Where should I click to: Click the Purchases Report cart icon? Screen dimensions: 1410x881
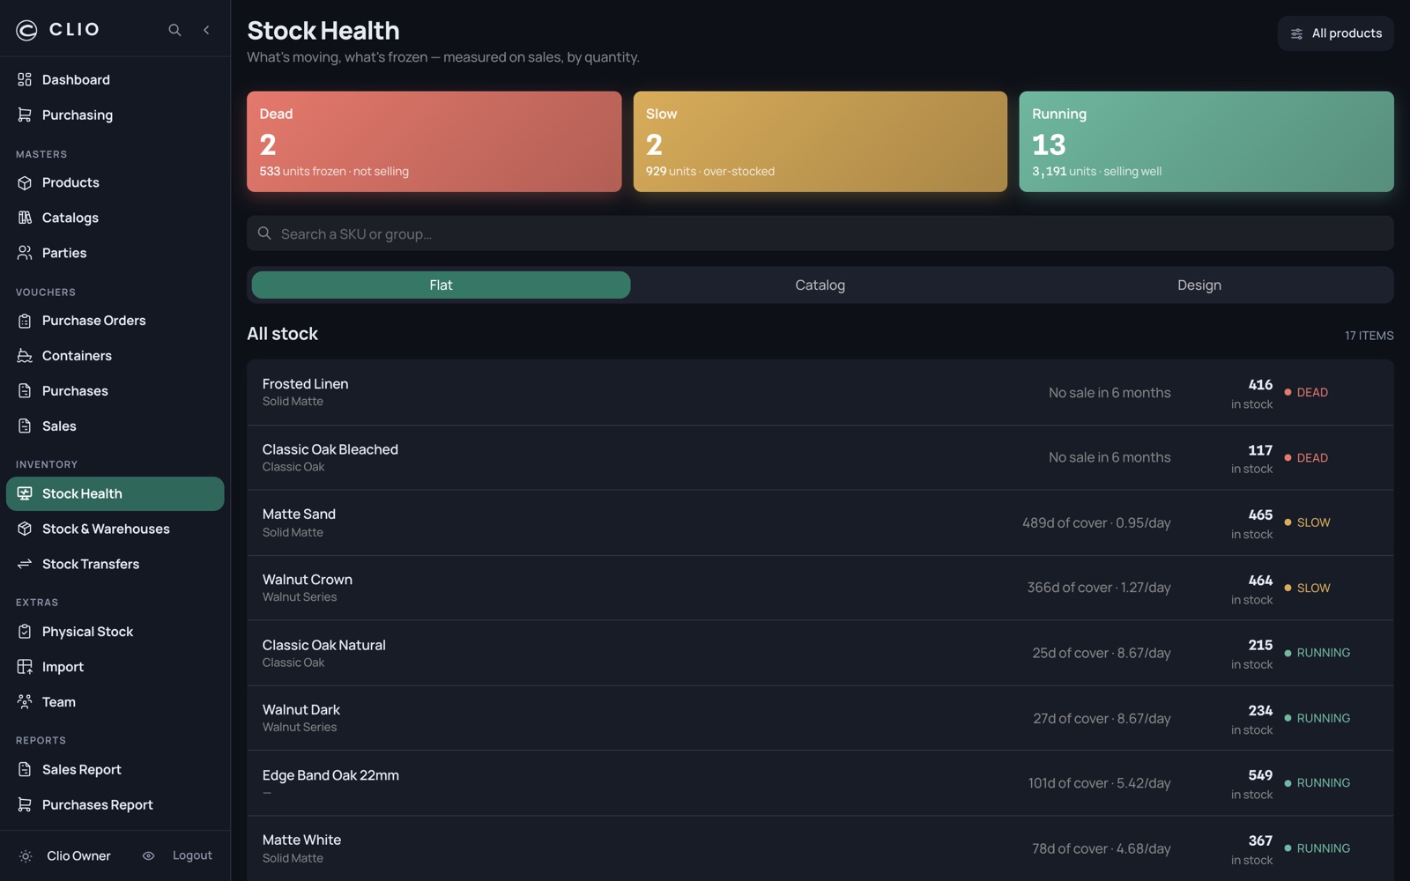[x=25, y=805]
